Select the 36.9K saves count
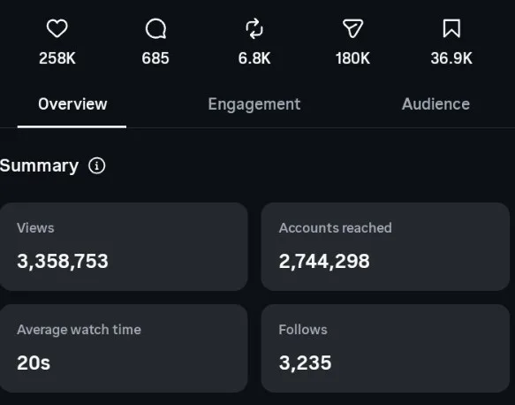515x405 pixels. pyautogui.click(x=451, y=58)
